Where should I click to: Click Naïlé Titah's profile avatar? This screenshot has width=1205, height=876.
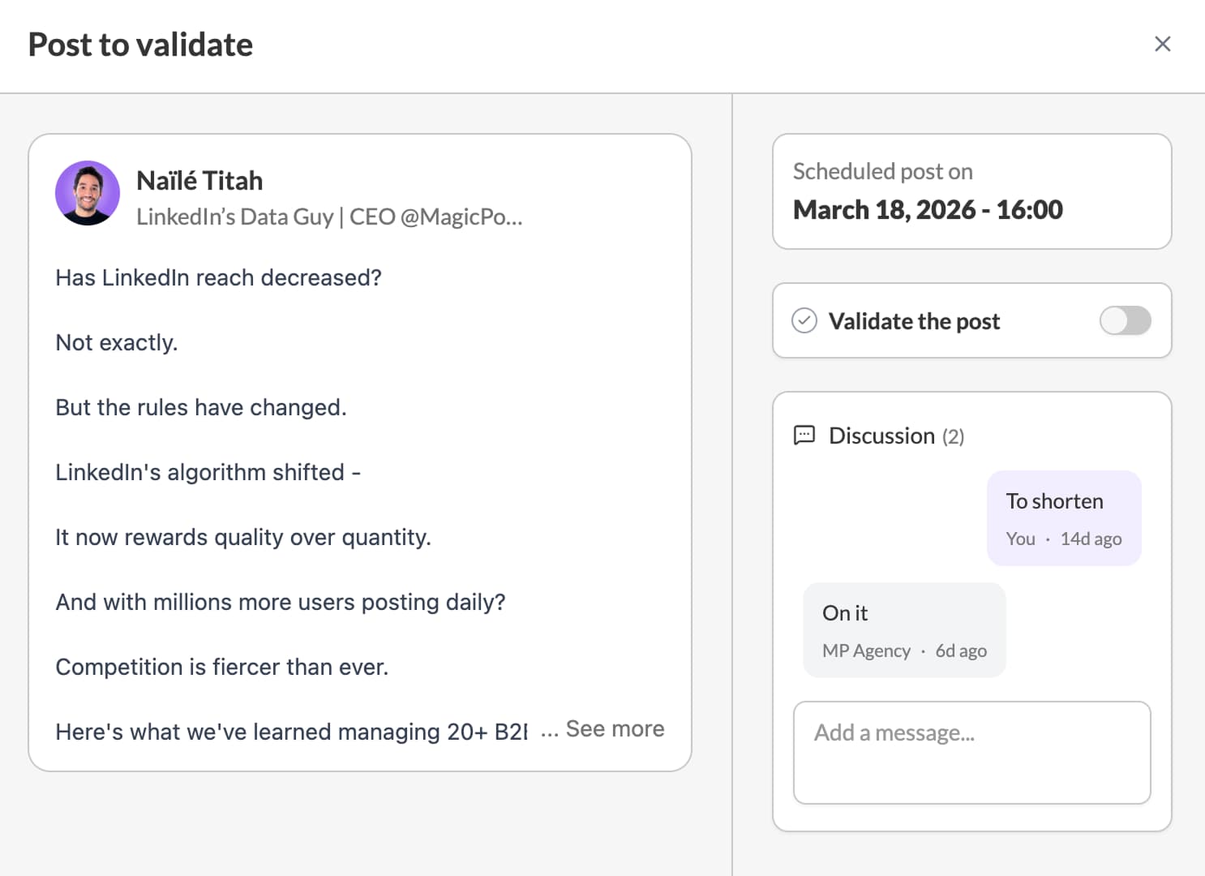(88, 193)
